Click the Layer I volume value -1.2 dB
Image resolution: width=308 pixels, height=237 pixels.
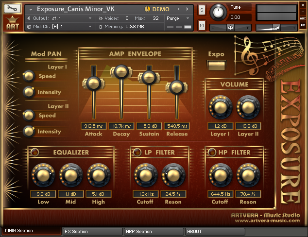pos(221,126)
